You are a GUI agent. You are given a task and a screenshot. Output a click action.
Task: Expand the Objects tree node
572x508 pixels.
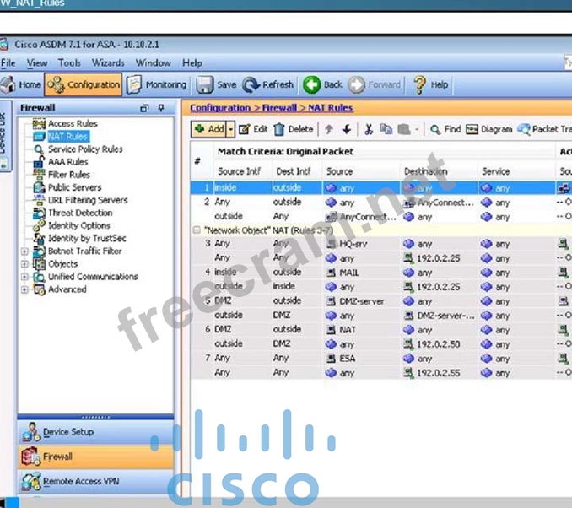pos(24,264)
